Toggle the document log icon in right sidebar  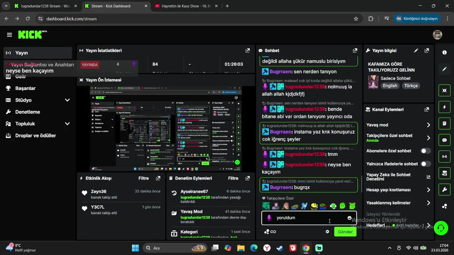(444, 123)
